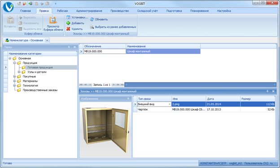Sort by the Тип связи column header

(154, 99)
